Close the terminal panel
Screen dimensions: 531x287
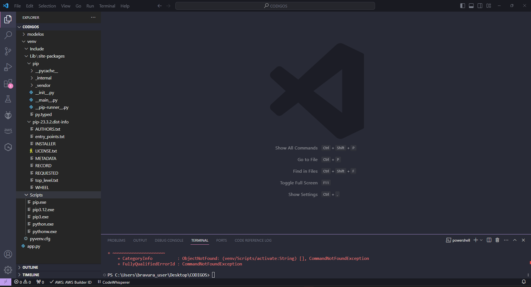pyautogui.click(x=523, y=240)
